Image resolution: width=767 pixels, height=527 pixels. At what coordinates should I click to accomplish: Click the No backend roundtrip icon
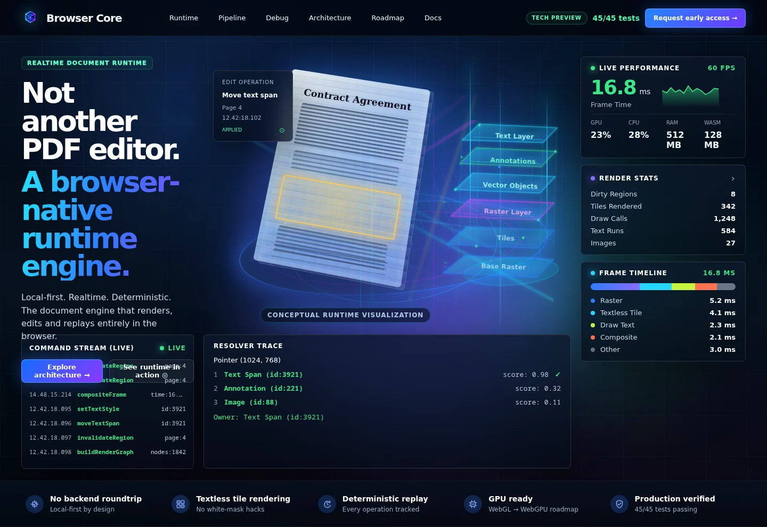point(35,504)
